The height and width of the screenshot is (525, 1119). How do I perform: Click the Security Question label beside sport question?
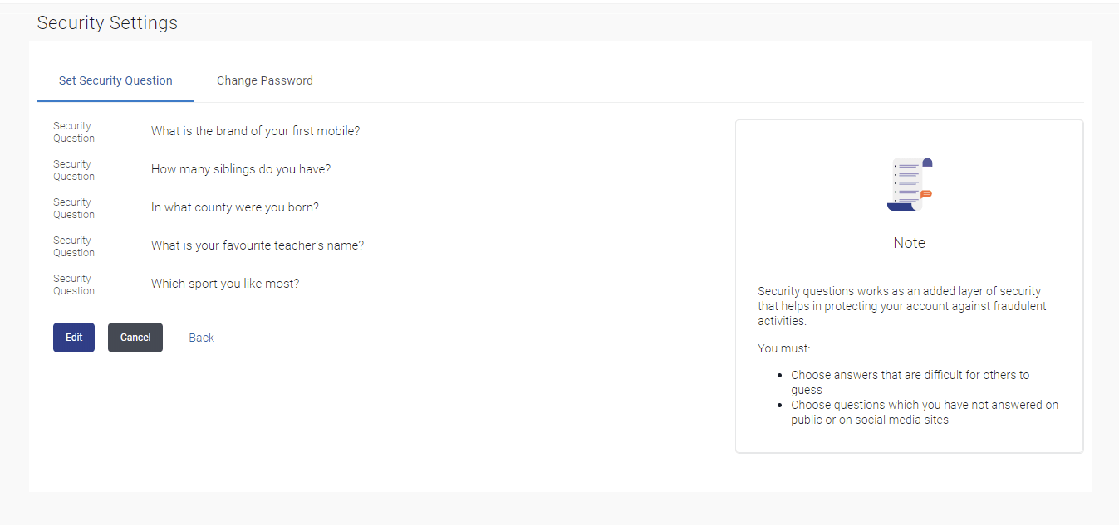[x=74, y=284]
